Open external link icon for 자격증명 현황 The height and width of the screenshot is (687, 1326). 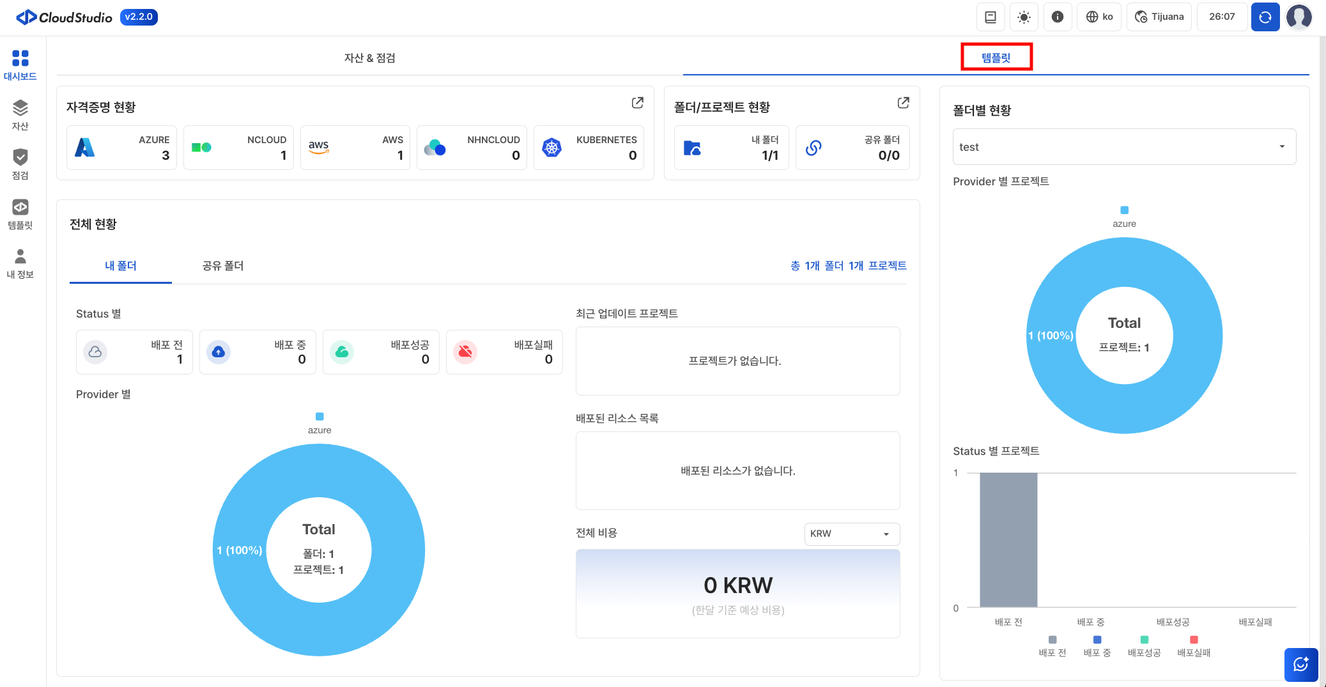[637, 103]
